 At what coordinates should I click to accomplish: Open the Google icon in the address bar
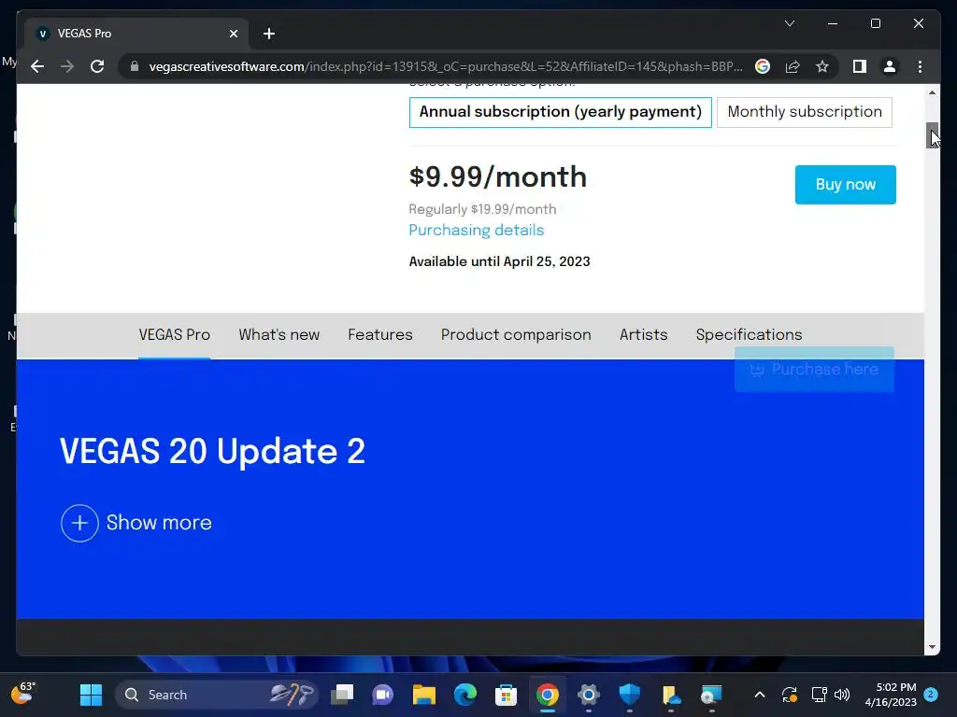pos(763,66)
